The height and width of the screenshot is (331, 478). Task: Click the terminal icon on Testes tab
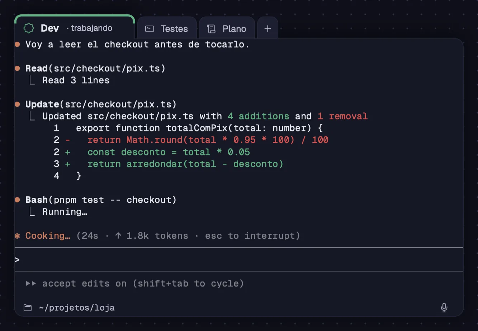(150, 29)
